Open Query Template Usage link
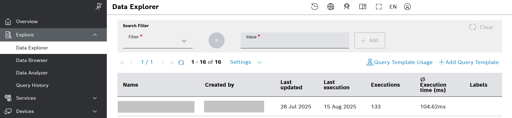Viewport: 512px width, 118px height. tap(400, 62)
